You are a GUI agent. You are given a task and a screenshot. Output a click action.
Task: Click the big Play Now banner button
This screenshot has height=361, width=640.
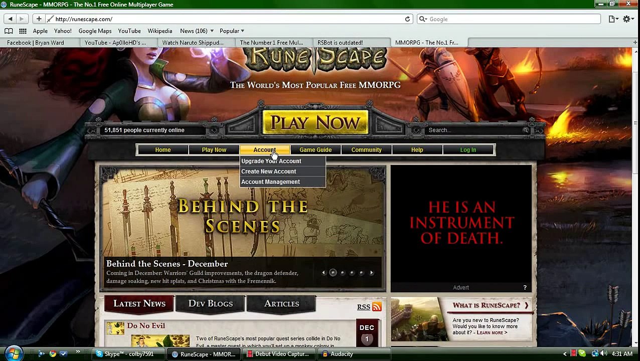tap(315, 122)
